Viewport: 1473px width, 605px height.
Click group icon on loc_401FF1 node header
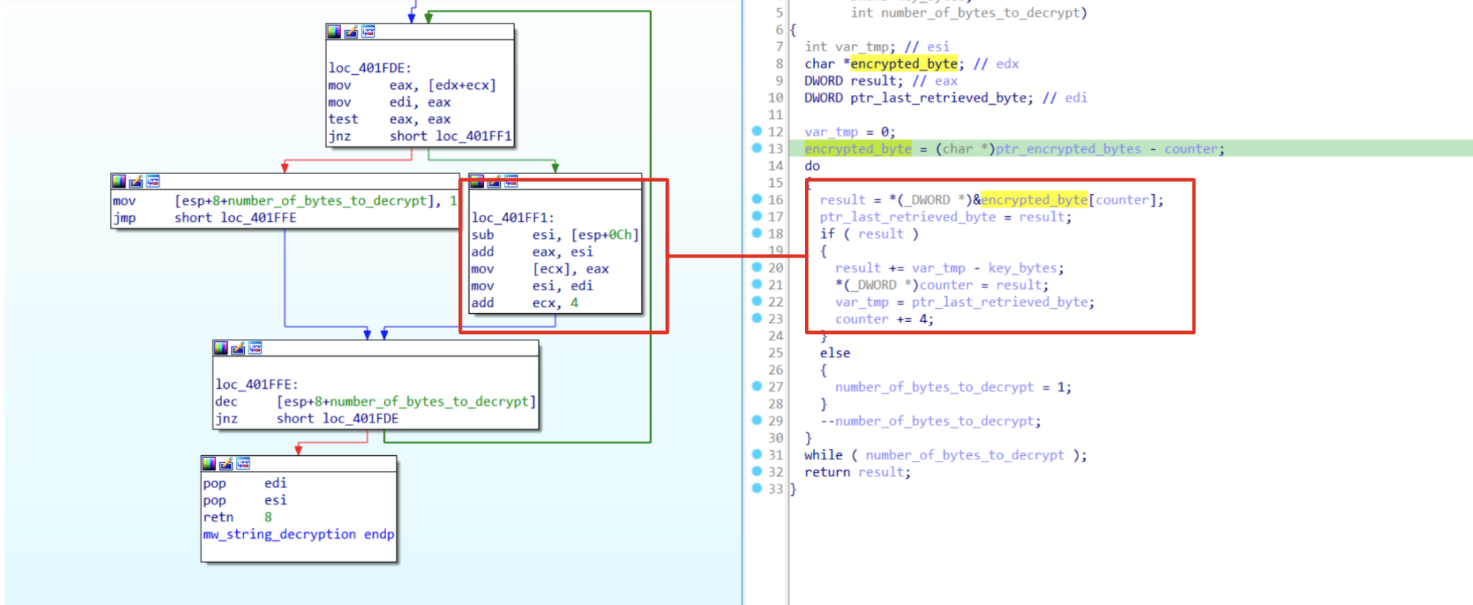click(511, 181)
